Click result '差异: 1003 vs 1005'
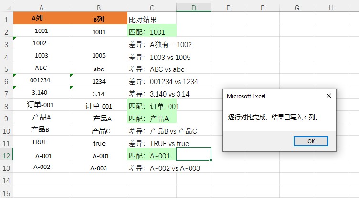359x198 pixels. [159, 57]
